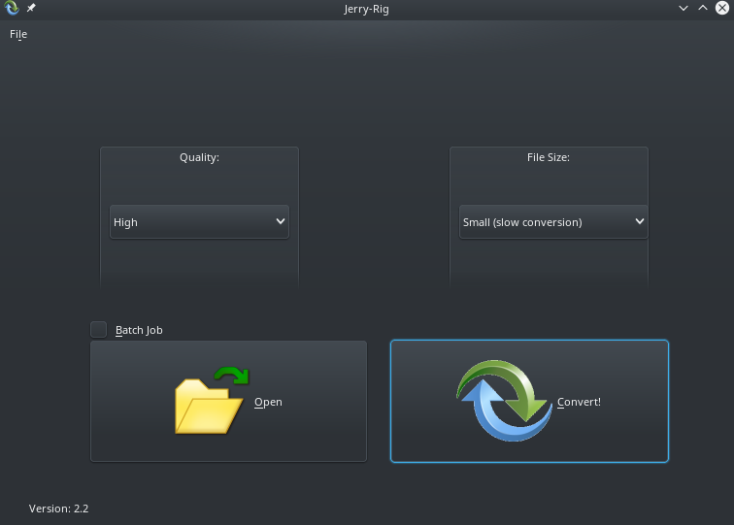The image size is (734, 525).
Task: Open the File menu
Action: pos(18,34)
